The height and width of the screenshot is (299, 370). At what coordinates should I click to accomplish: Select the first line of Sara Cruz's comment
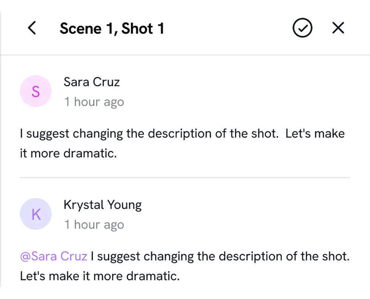(182, 134)
